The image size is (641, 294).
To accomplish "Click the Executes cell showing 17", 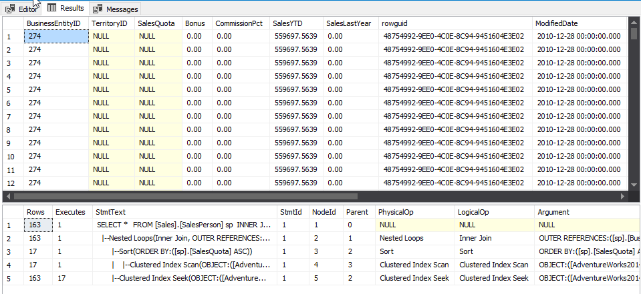I will (x=72, y=279).
